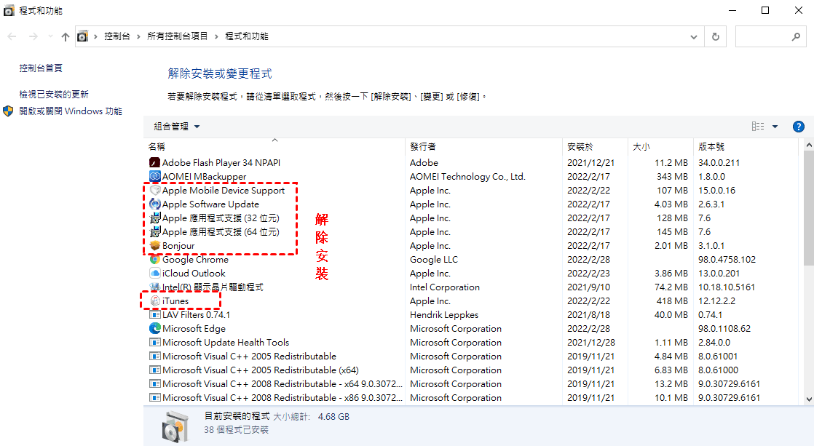
Task: Click the Apple 應用程式支援 (64 位元) icon
Action: (x=154, y=232)
